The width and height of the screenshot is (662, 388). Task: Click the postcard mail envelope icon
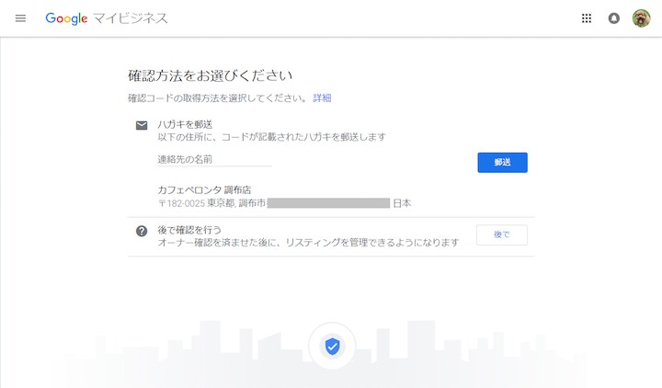point(142,125)
